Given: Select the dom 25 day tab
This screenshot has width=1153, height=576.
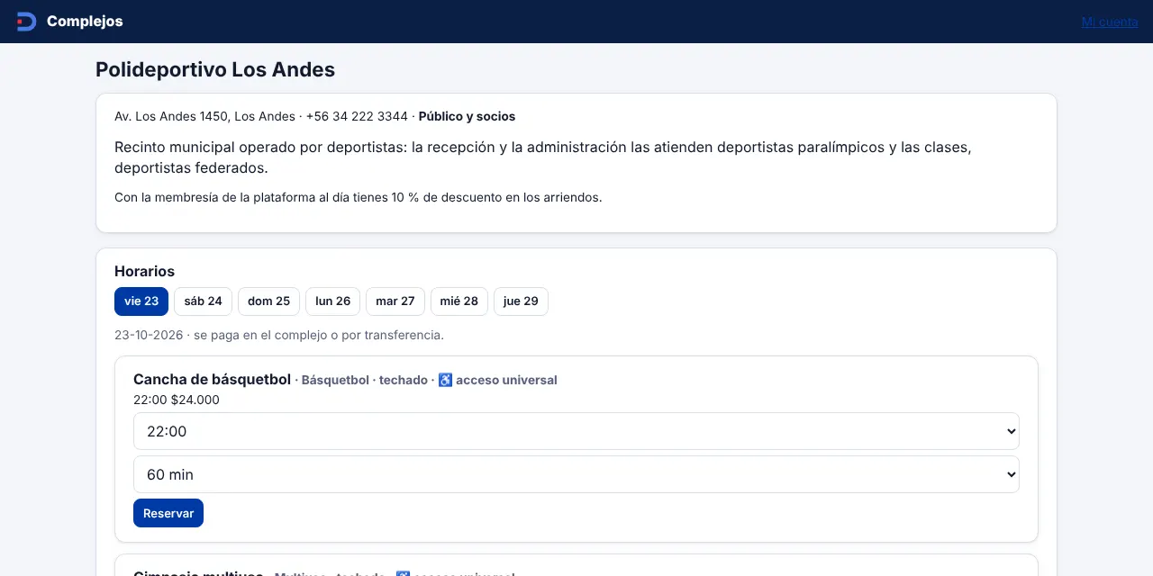Looking at the screenshot, I should pos(268,301).
